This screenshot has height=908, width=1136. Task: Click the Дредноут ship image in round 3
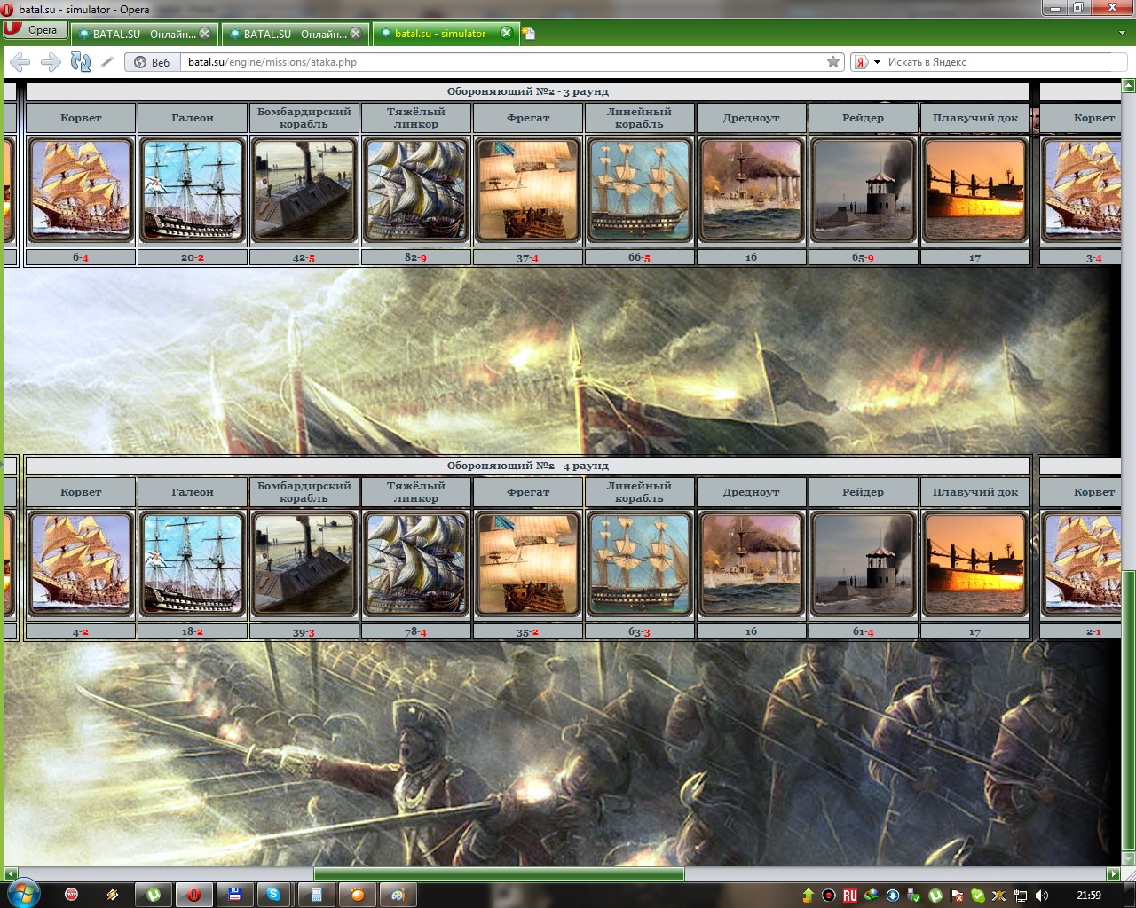(752, 190)
